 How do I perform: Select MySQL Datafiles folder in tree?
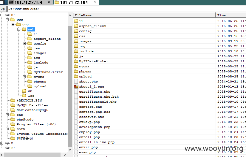click(x=32, y=105)
